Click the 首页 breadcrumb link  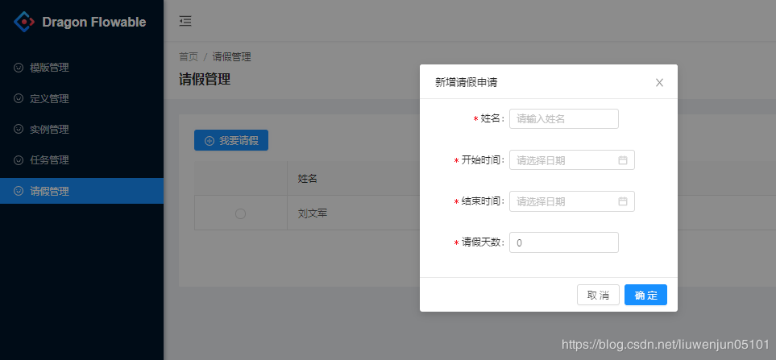pos(188,57)
